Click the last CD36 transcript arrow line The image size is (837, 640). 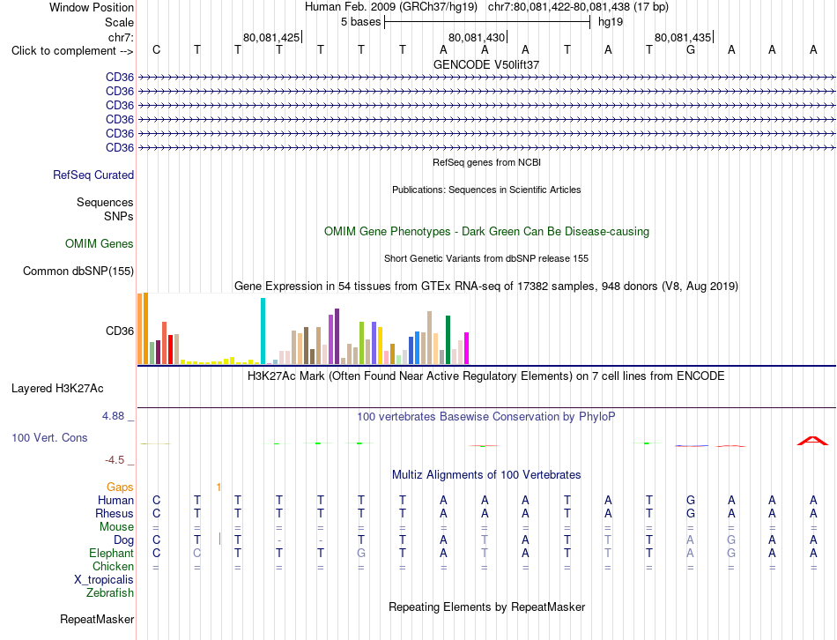pyautogui.click(x=486, y=147)
